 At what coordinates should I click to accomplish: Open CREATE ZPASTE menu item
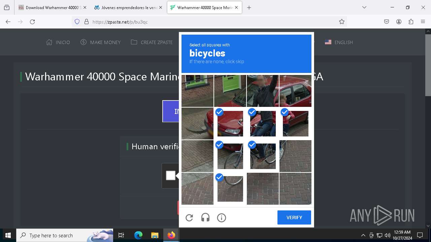coord(152,42)
